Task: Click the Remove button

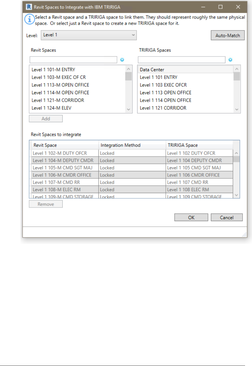Action: 46,204
